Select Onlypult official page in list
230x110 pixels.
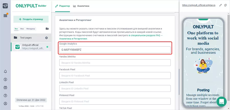tap(31, 47)
